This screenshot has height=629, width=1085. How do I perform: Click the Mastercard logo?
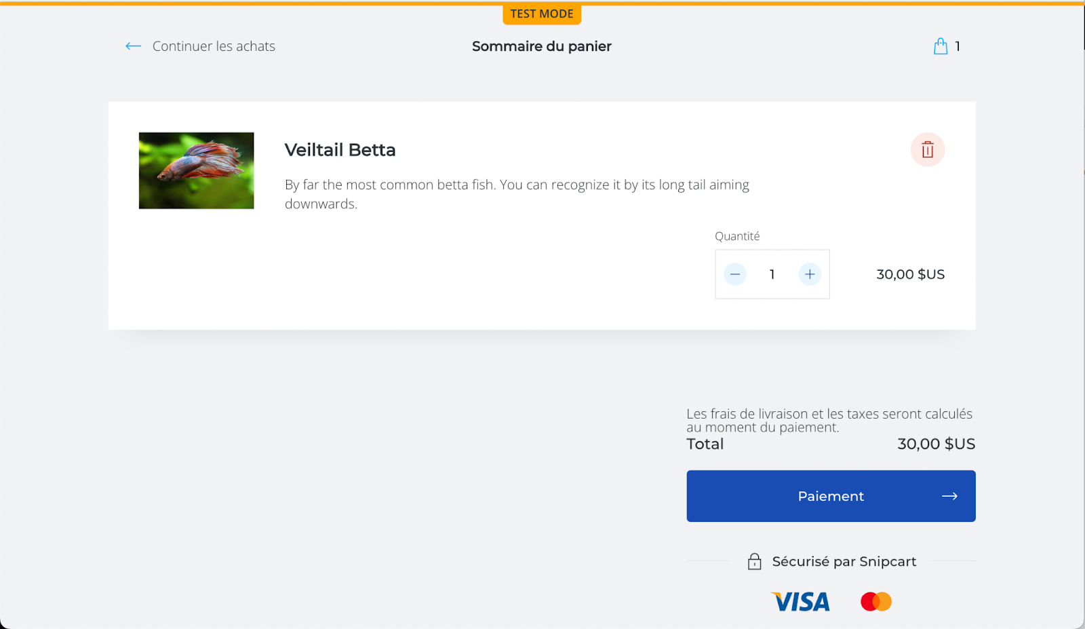pyautogui.click(x=876, y=602)
